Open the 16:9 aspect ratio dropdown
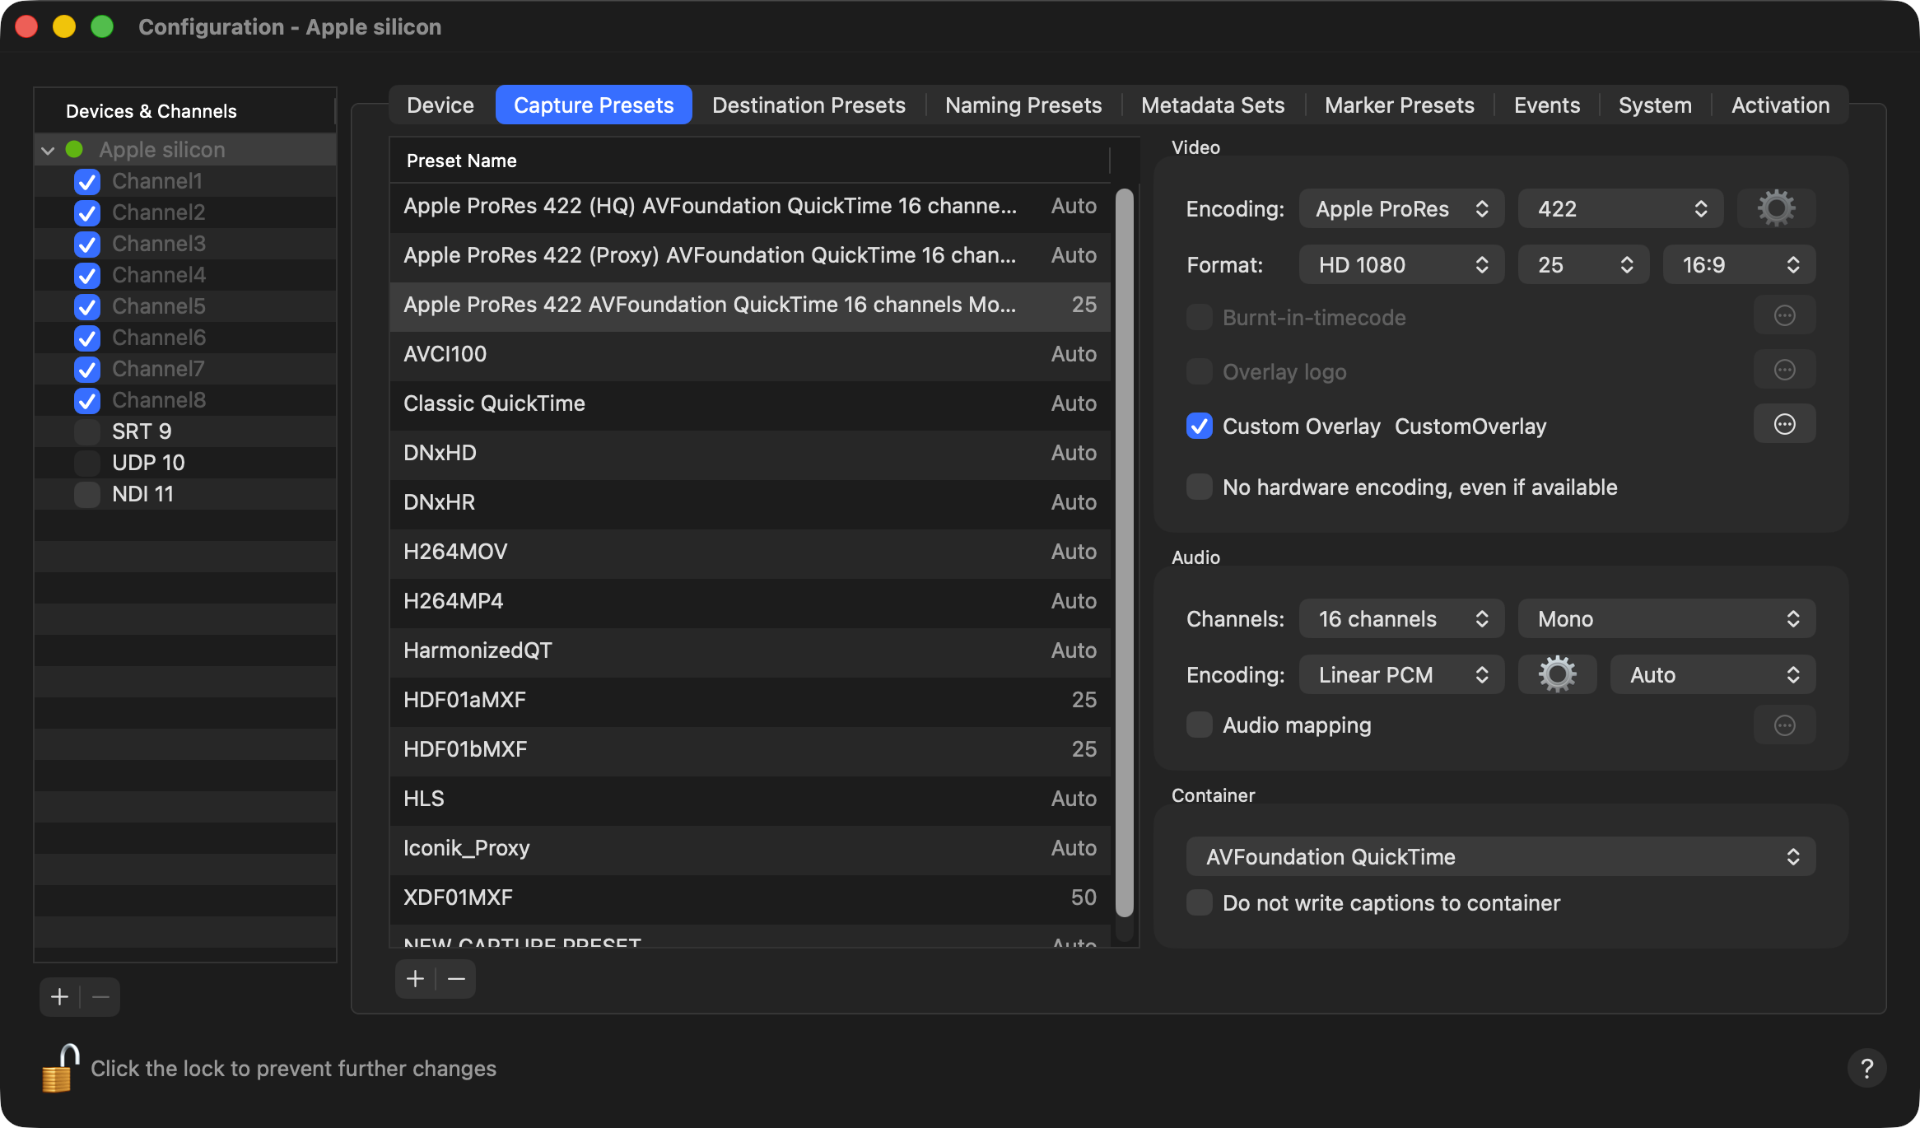This screenshot has height=1128, width=1920. 1739,264
